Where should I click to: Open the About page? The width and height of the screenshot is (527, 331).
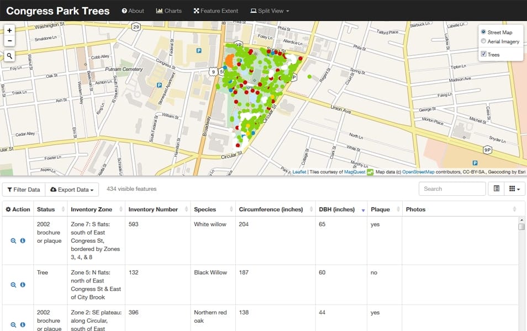click(133, 10)
